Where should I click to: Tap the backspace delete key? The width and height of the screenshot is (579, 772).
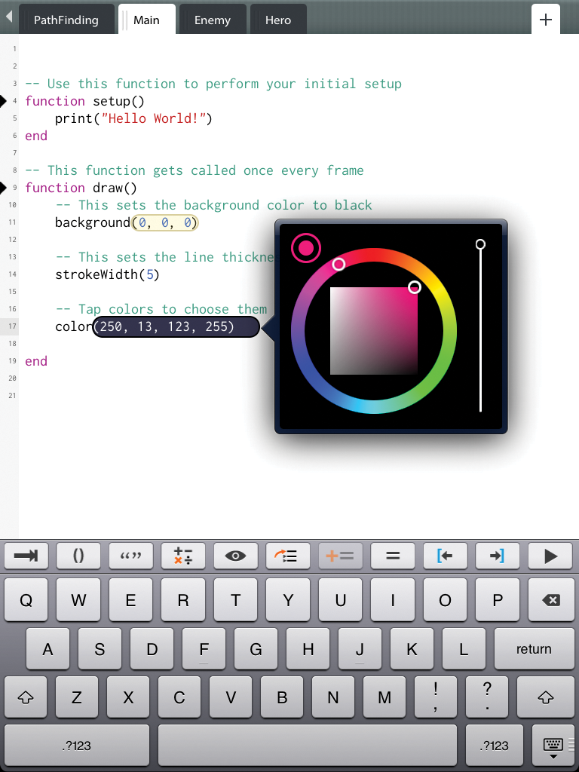[x=550, y=599]
